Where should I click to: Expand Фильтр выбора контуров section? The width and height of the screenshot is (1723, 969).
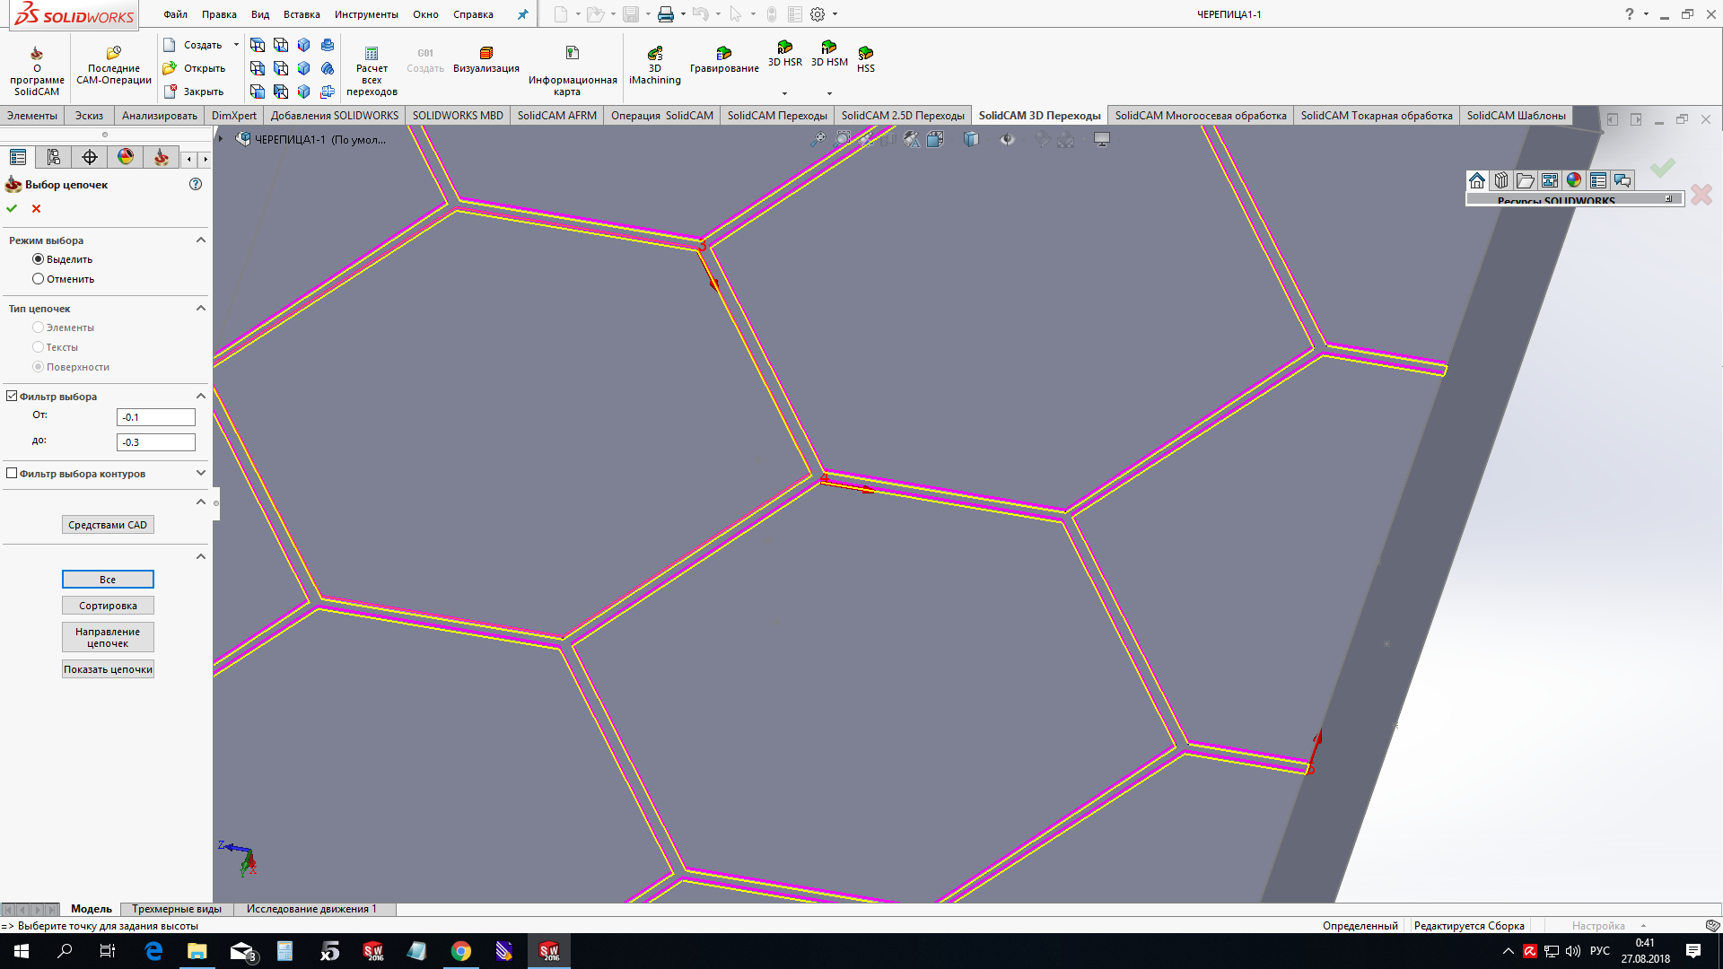click(x=201, y=473)
